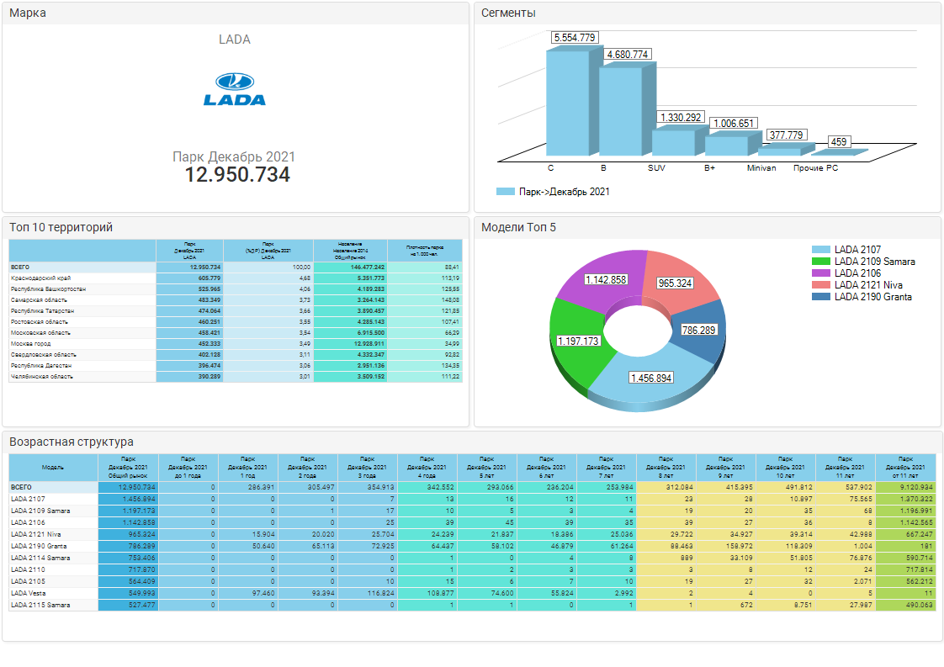Click the Возрастная структура panel title
Viewport: 944px width, 667px height.
[72, 442]
